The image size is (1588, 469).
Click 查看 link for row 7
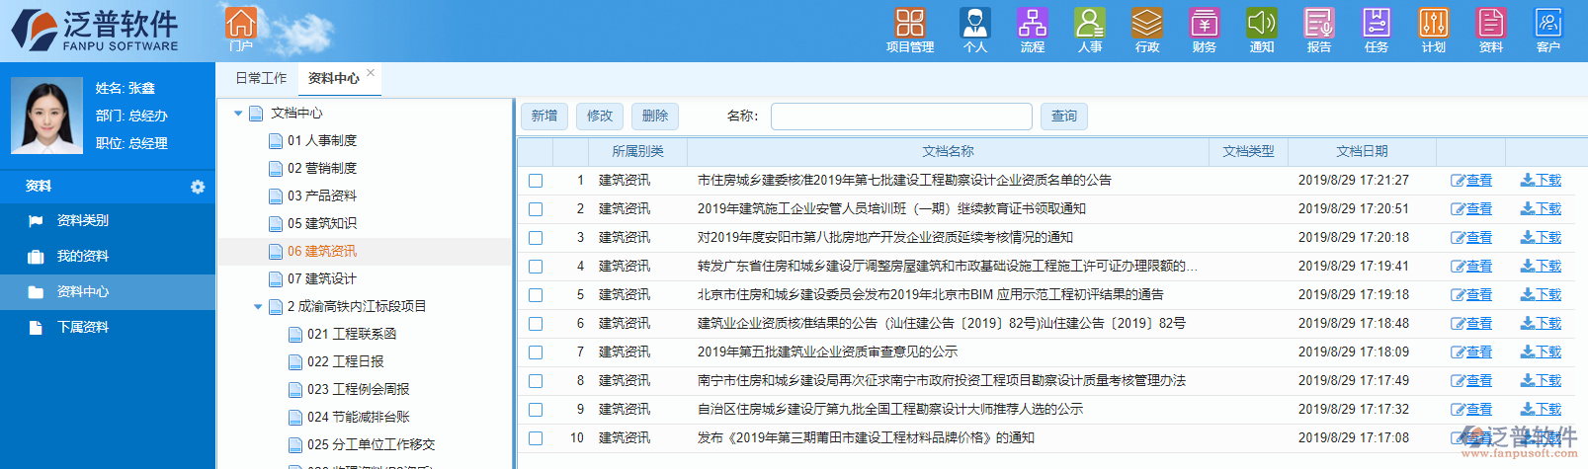point(1471,352)
